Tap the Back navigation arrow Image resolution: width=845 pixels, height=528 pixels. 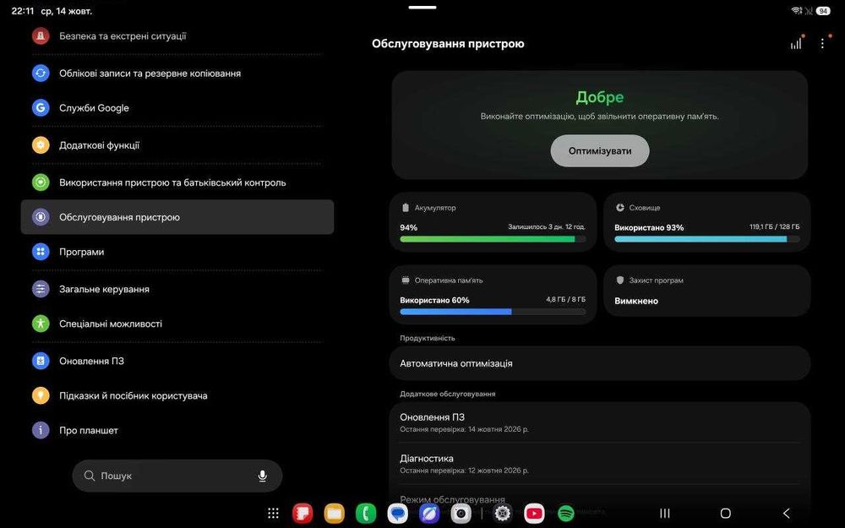point(786,513)
